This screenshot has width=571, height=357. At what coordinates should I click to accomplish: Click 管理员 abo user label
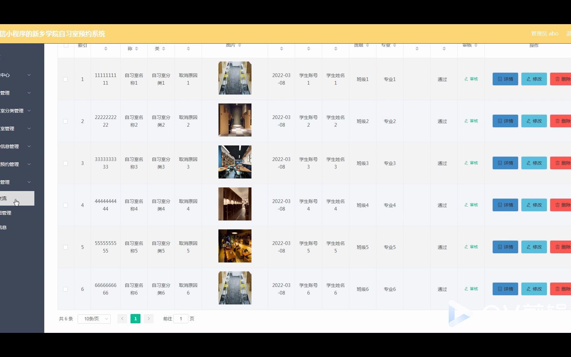pos(545,33)
